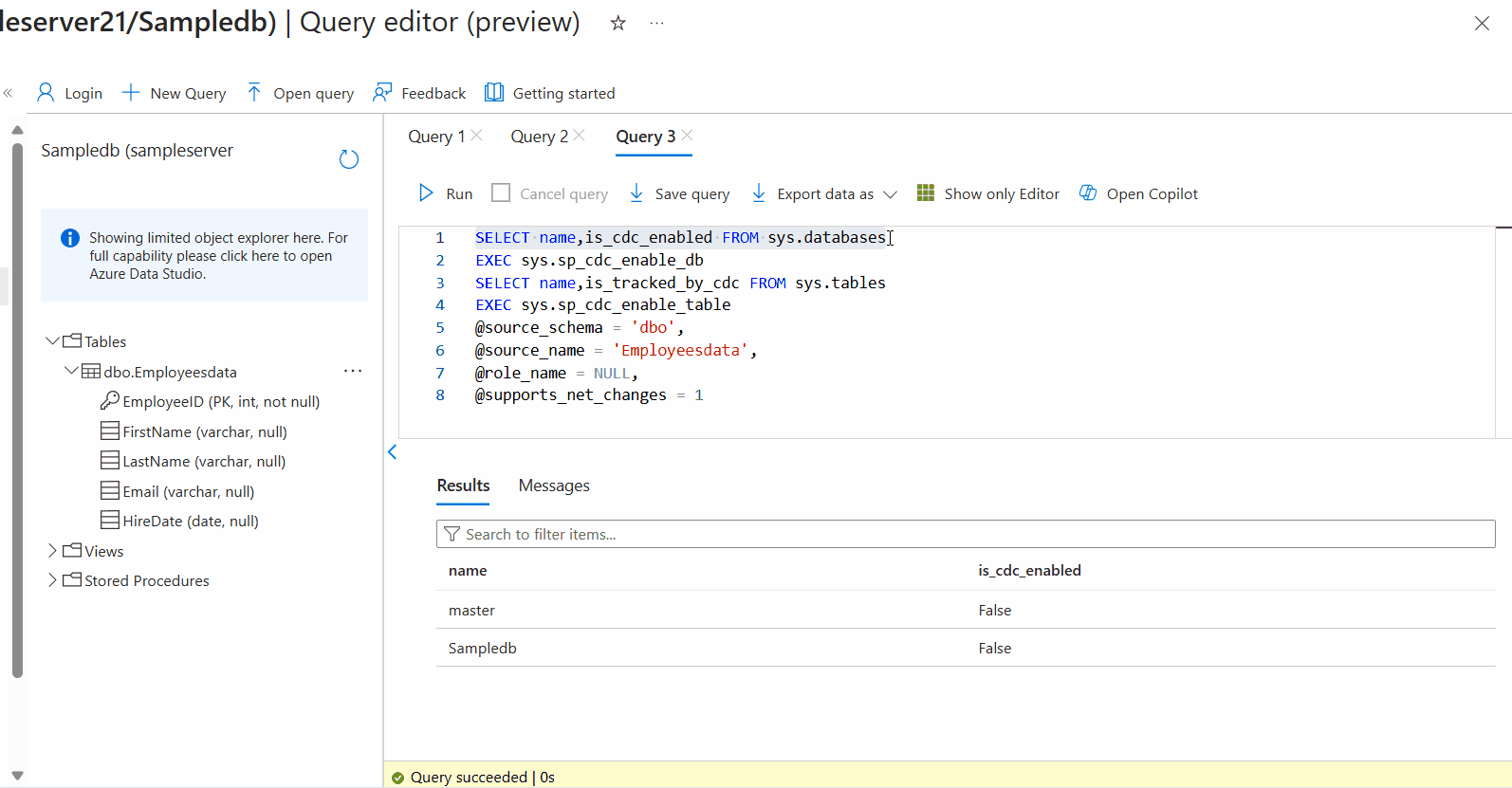The width and height of the screenshot is (1512, 788).
Task: Close the Query 3 tab
Action: pos(688,135)
